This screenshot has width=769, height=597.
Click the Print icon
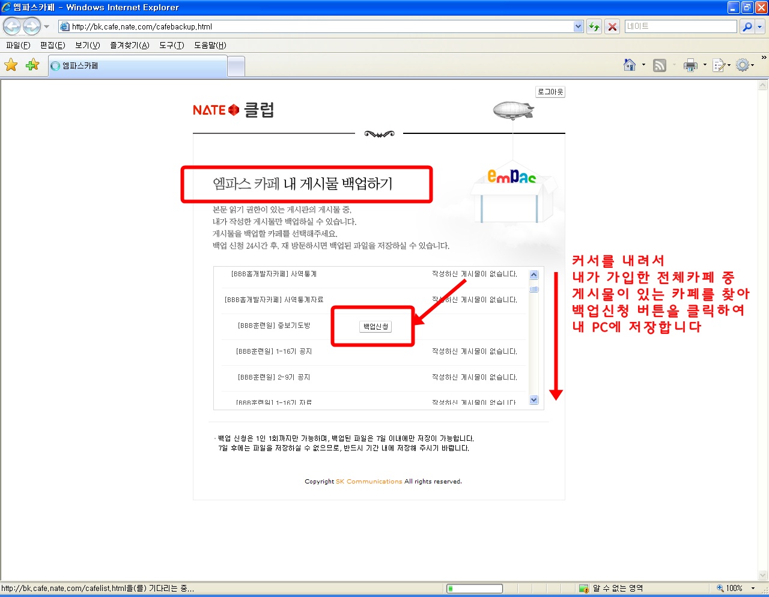(690, 65)
